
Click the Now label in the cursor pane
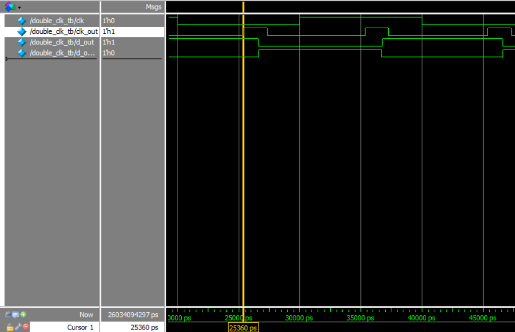pyautogui.click(x=86, y=315)
